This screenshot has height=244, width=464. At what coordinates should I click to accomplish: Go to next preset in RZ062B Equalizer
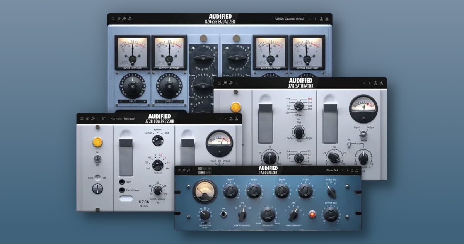point(315,19)
